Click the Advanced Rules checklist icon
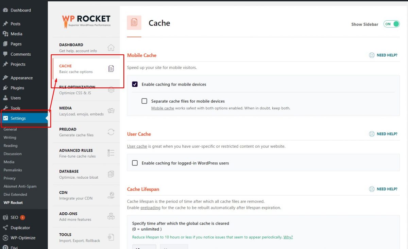This screenshot has width=408, height=249. pyautogui.click(x=111, y=153)
